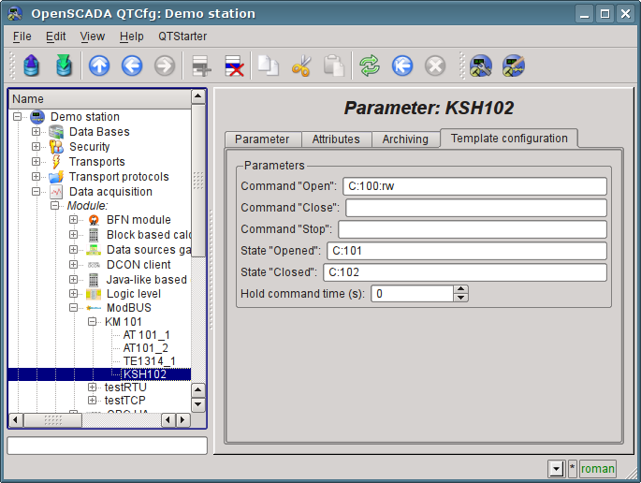Expand the testRTU tree node
Screen dimensions: 641x483
tap(93, 387)
